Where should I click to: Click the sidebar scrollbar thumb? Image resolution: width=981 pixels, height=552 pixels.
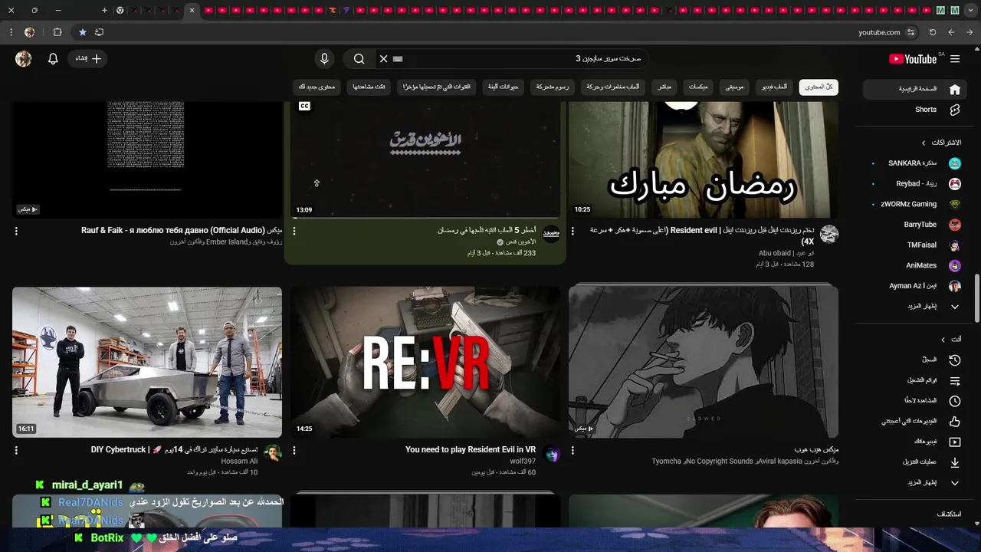pos(976,298)
